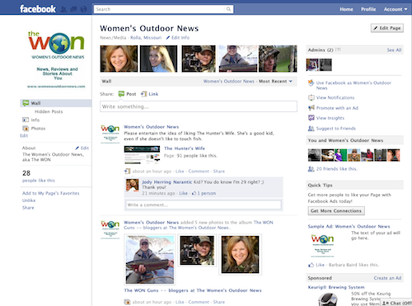Open the fish-holding photo thumbnail in album post

pos(150,260)
